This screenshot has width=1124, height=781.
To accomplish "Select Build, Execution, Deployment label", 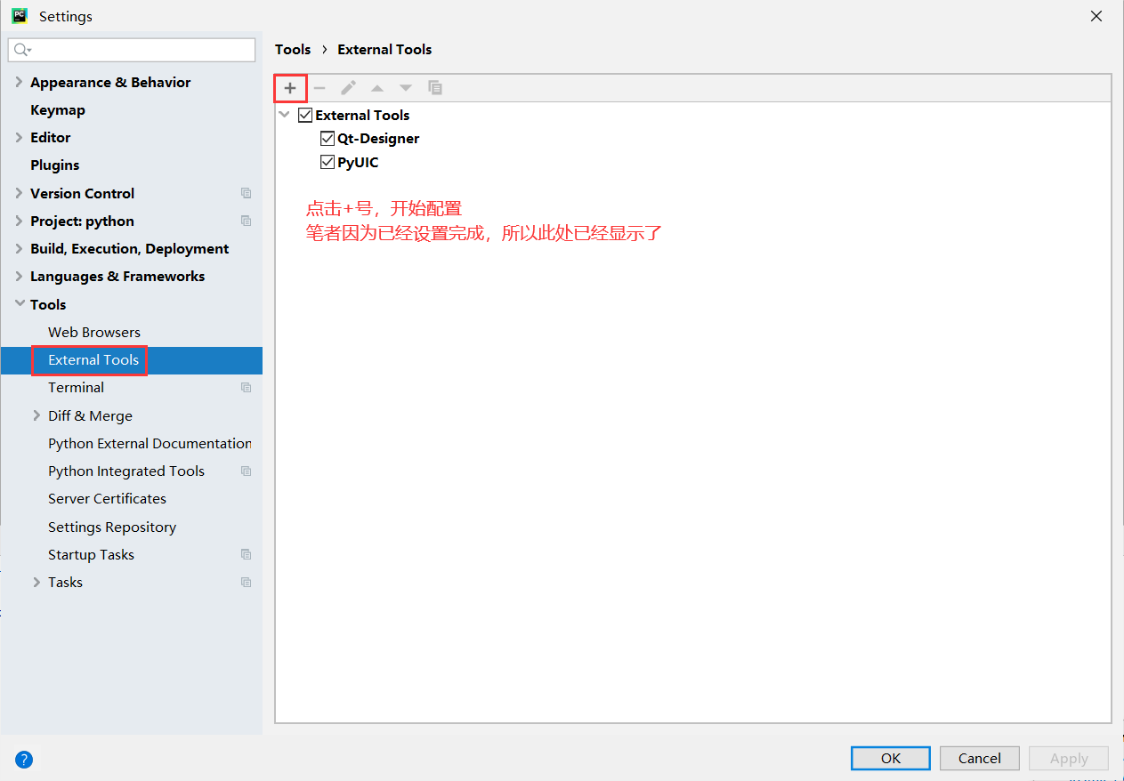I will (x=130, y=249).
